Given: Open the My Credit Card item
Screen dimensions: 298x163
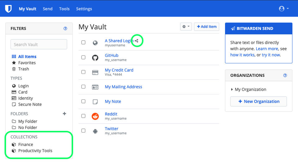Looking at the screenshot, I should point(119,70).
